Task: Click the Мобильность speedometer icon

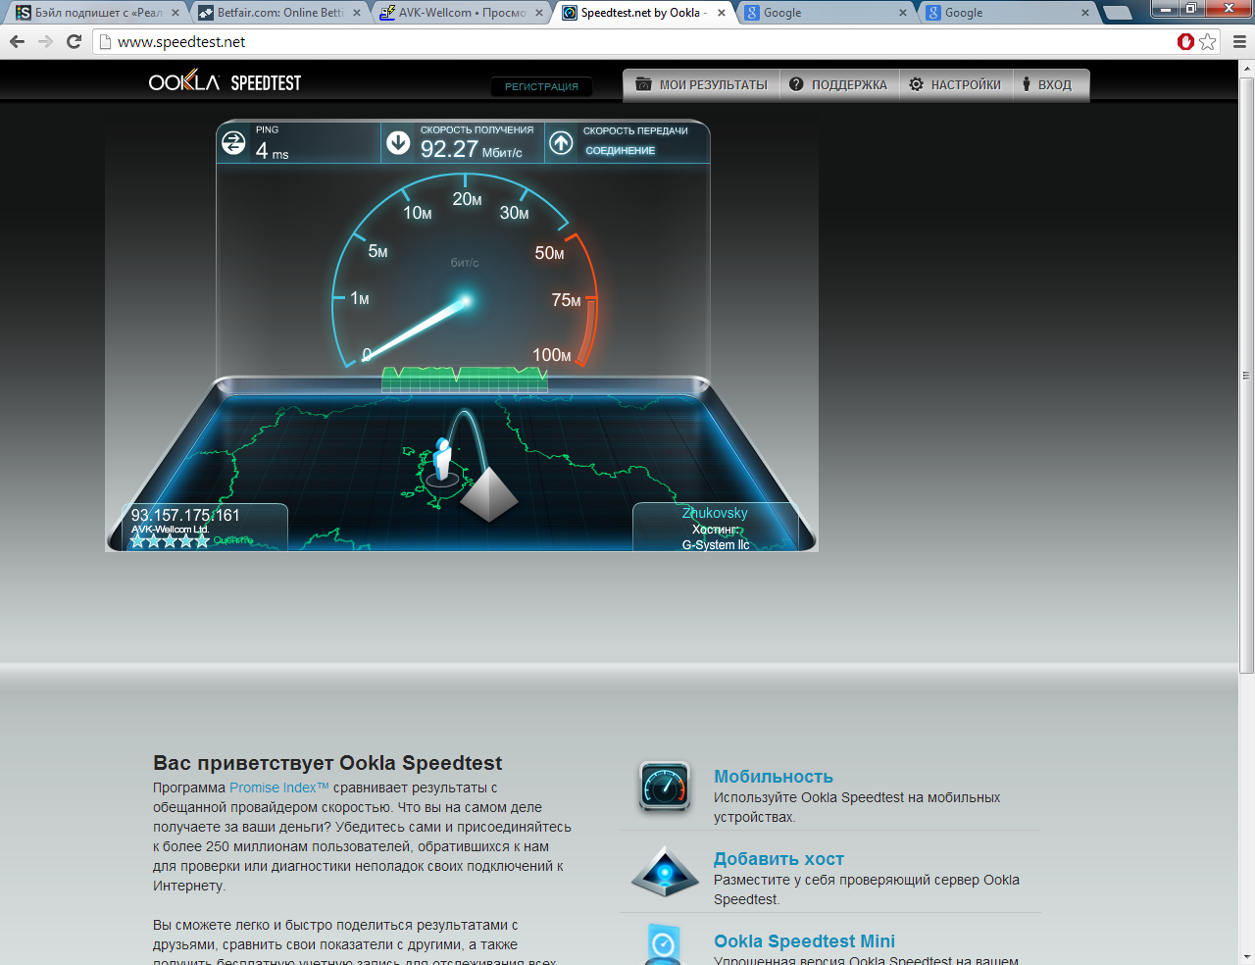Action: click(664, 787)
